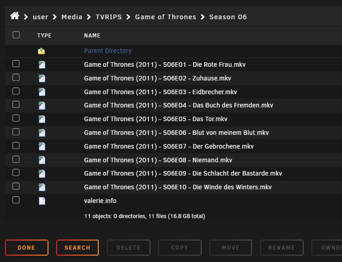The height and width of the screenshot is (262, 342).
Task: Click the DONE button
Action: coord(27,248)
